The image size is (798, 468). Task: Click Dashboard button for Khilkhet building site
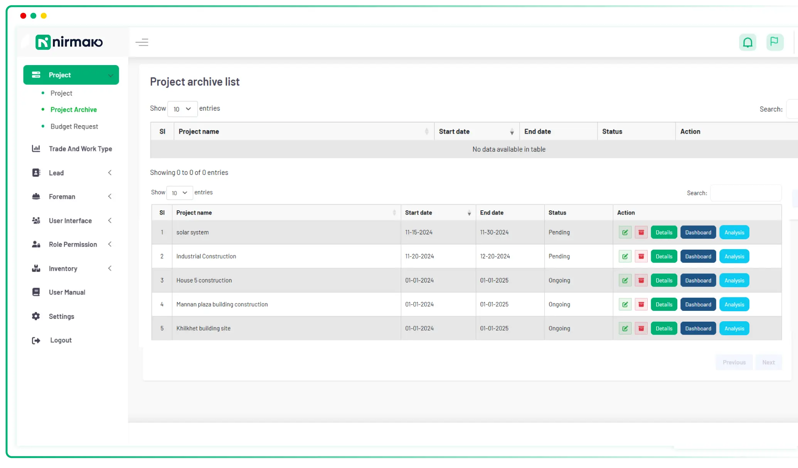(698, 328)
